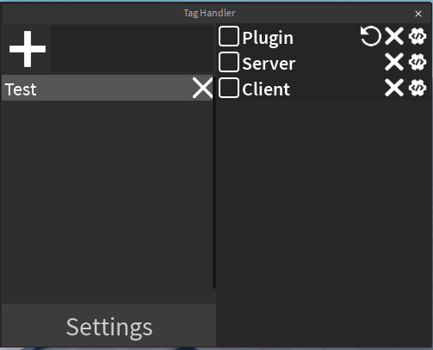Select the Test tag in the list
The height and width of the screenshot is (350, 433).
(107, 88)
